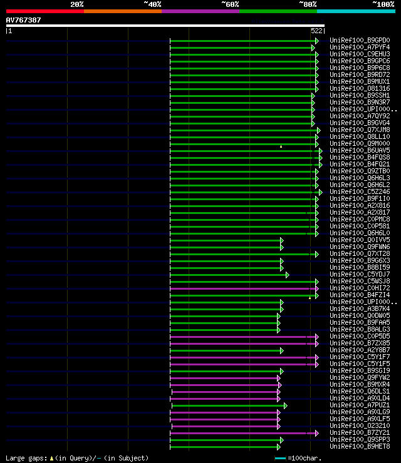
Task: Click the green alignment bar for B9SGI9
Action: click(226, 371)
